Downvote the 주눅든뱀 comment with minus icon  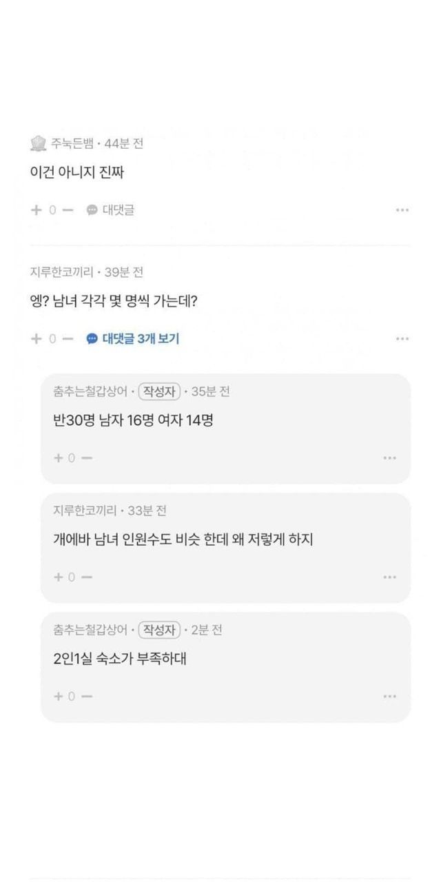coord(68,210)
